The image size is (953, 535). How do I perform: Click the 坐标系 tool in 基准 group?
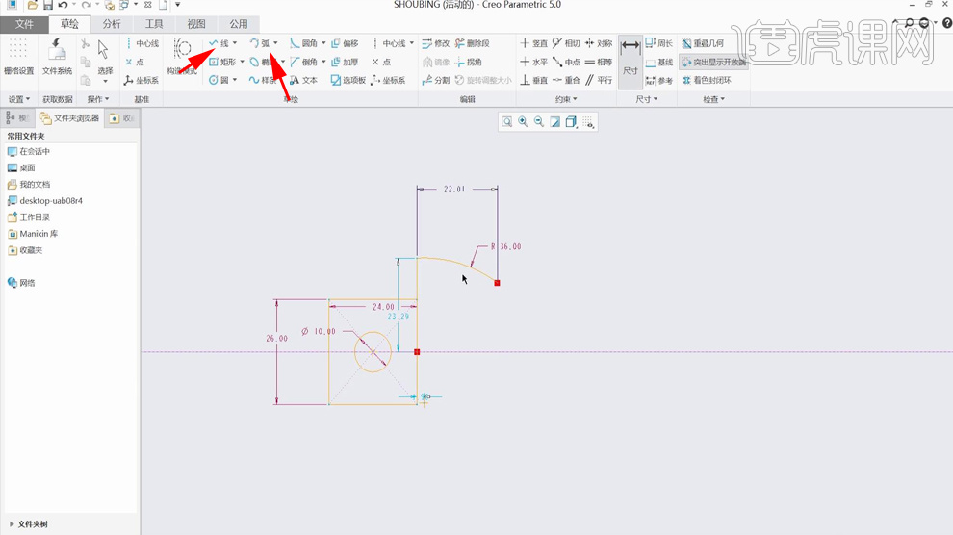coord(142,80)
